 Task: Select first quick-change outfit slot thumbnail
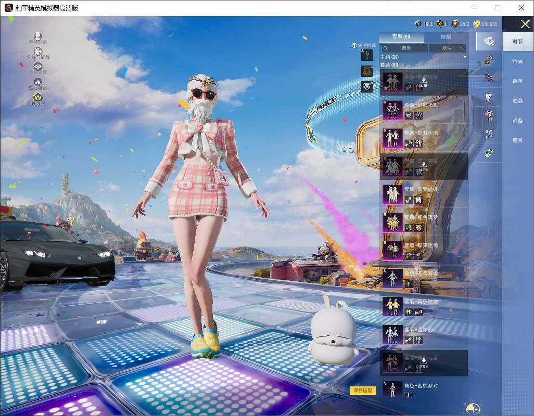click(x=367, y=55)
